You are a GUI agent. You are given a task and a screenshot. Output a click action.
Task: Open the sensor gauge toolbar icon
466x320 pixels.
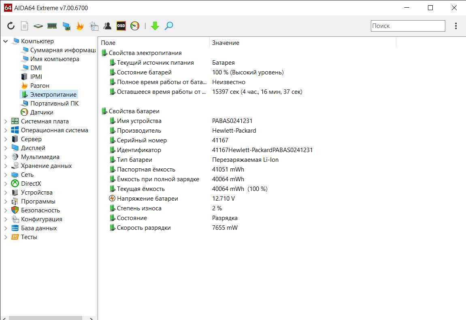click(x=135, y=26)
